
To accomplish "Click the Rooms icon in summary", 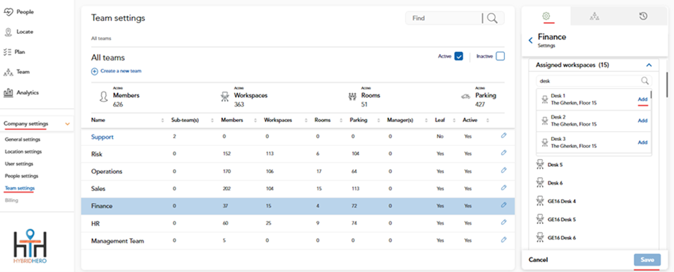I will (352, 97).
